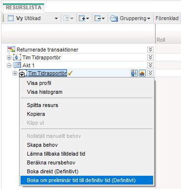Click person icon of top-level Tim Tidrapportör
This screenshot has width=181, height=189.
point(17,57)
